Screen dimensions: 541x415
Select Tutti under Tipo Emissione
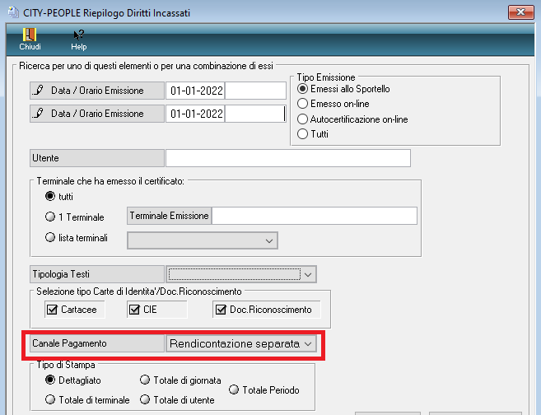[303, 133]
